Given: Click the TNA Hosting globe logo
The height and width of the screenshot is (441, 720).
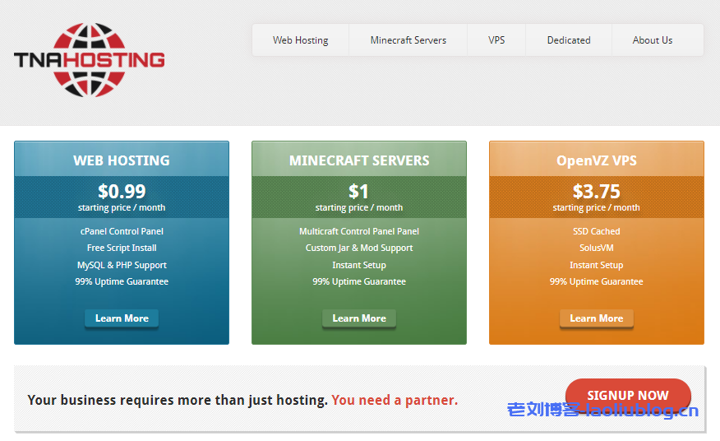Looking at the screenshot, I should click(x=89, y=59).
